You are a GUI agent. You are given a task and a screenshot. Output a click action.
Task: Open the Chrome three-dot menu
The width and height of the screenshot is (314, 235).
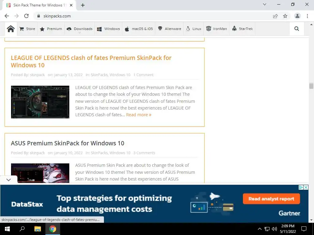(x=307, y=16)
